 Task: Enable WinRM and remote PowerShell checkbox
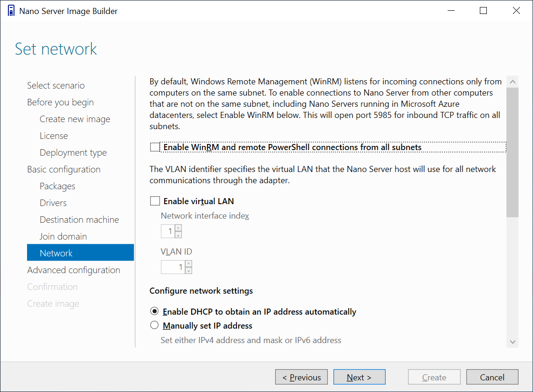pyautogui.click(x=155, y=147)
